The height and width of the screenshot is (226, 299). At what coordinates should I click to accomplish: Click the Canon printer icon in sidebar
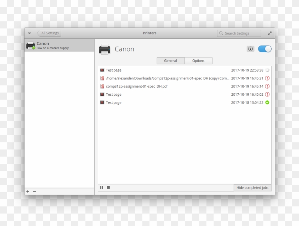(x=31, y=46)
